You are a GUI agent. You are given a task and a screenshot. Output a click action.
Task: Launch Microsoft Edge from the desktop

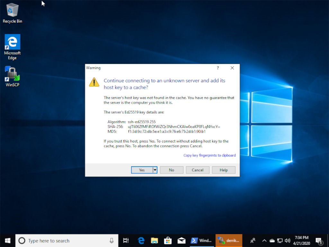(x=12, y=43)
